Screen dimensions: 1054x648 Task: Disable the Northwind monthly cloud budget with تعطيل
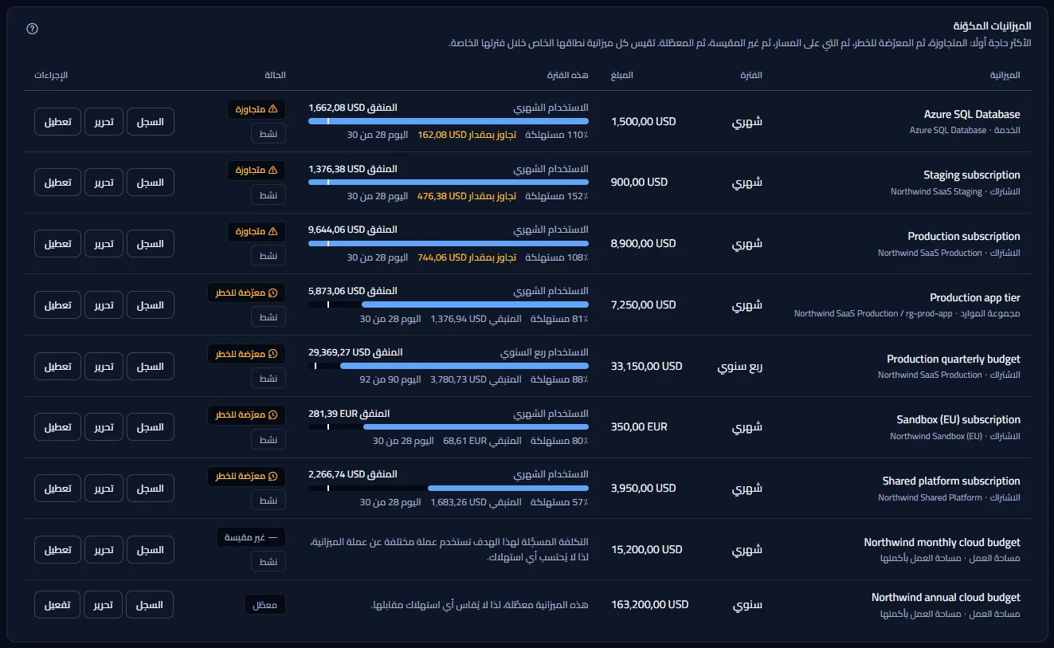pos(57,550)
